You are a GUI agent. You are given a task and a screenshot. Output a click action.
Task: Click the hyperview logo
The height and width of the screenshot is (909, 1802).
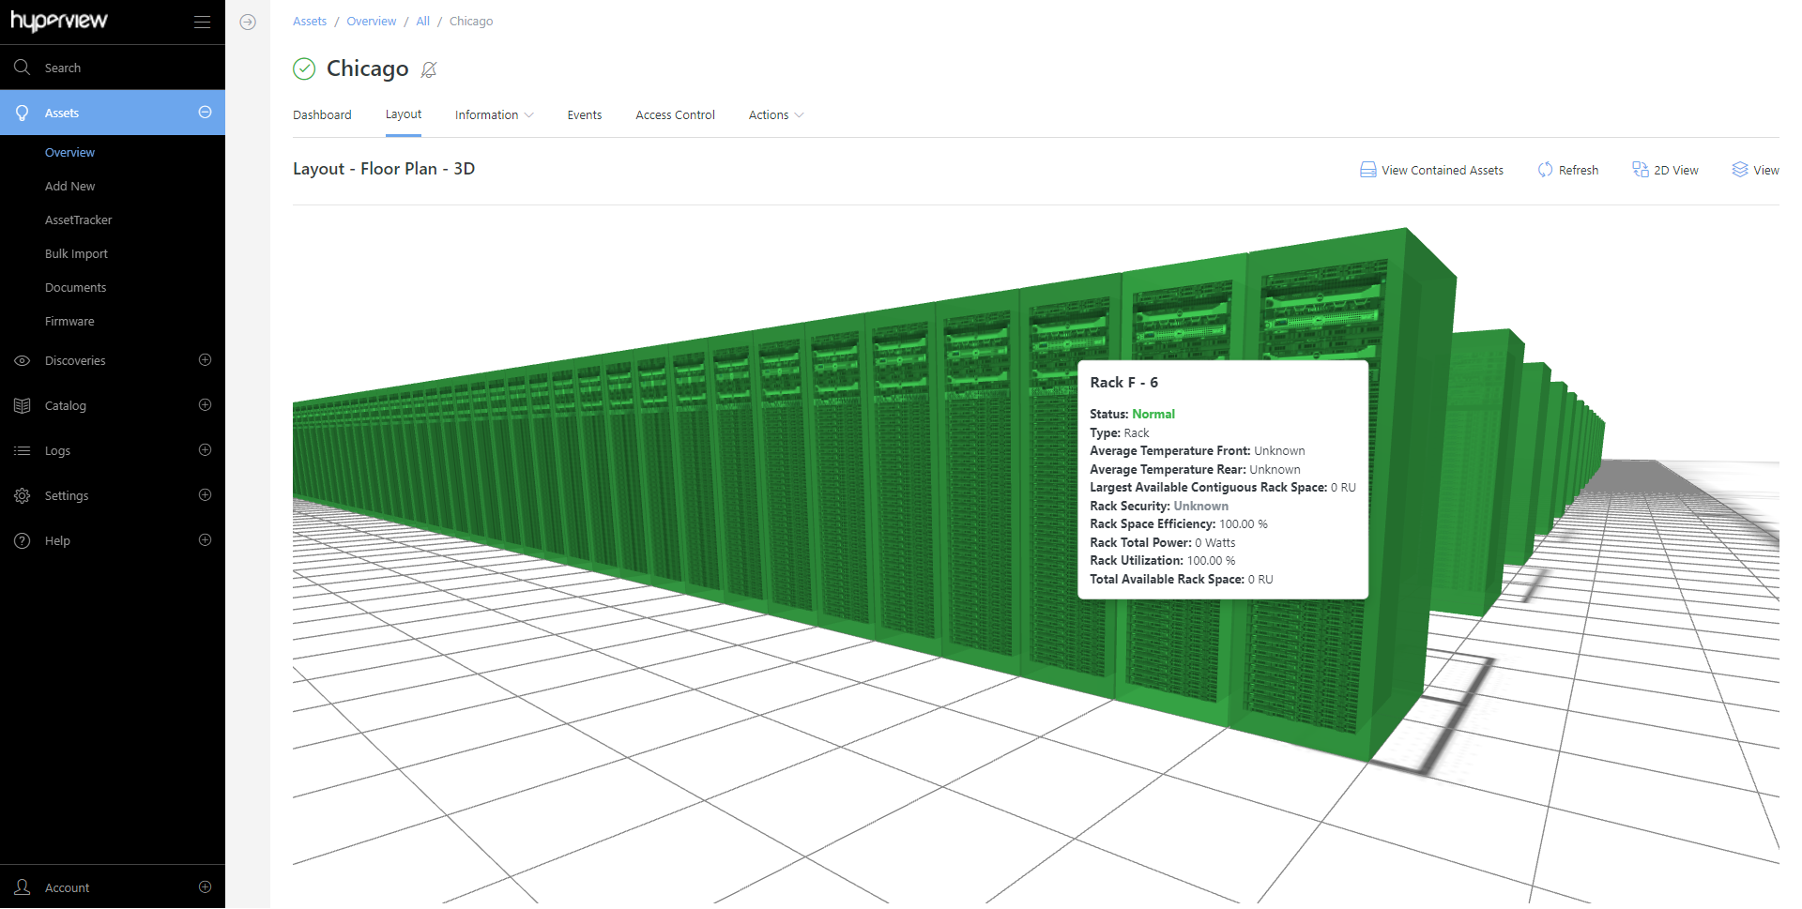[x=56, y=21]
